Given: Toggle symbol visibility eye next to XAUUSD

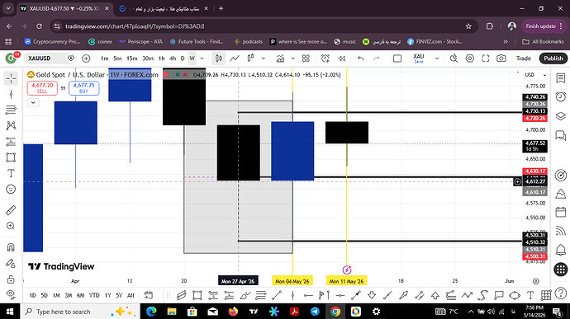Looking at the screenshot, I should coord(71,58).
